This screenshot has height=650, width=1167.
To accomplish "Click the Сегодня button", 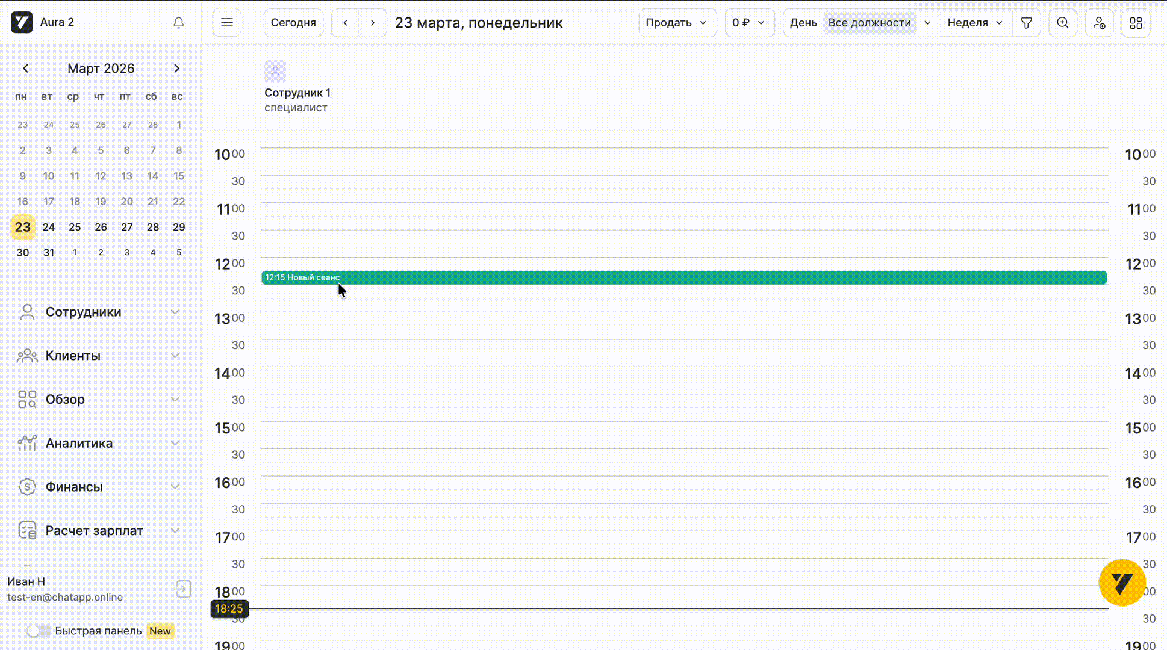I will [293, 23].
